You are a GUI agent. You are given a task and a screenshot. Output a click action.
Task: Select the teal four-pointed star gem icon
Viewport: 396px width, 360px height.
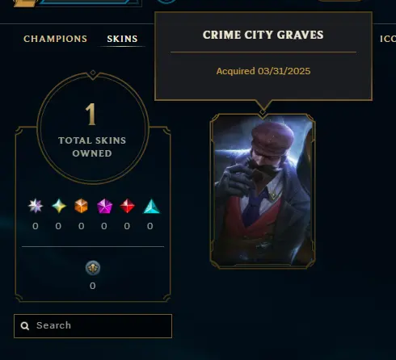(59, 206)
